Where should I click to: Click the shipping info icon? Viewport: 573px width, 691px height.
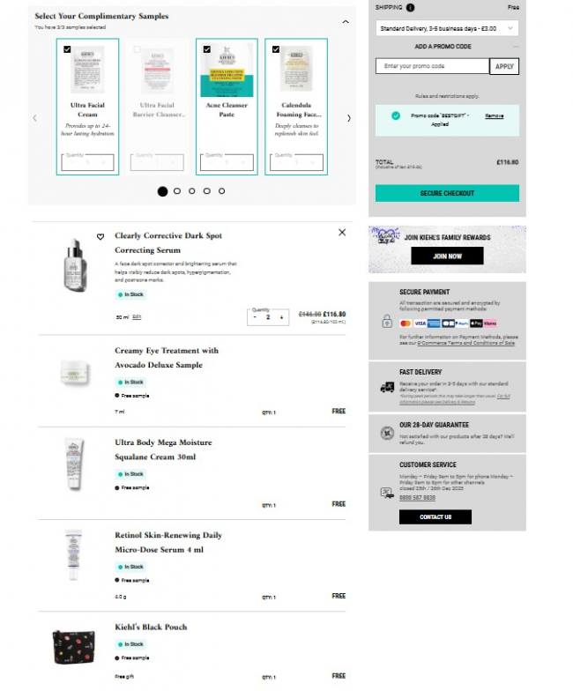click(x=410, y=7)
